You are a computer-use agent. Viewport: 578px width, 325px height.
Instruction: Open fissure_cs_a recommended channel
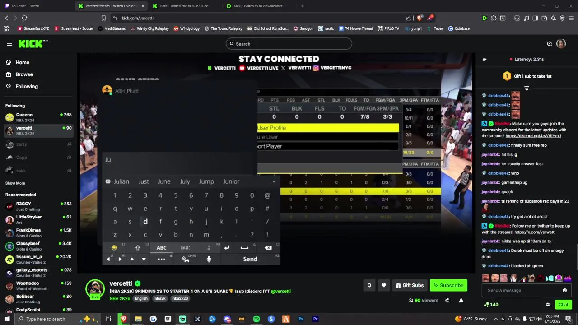coord(38,260)
